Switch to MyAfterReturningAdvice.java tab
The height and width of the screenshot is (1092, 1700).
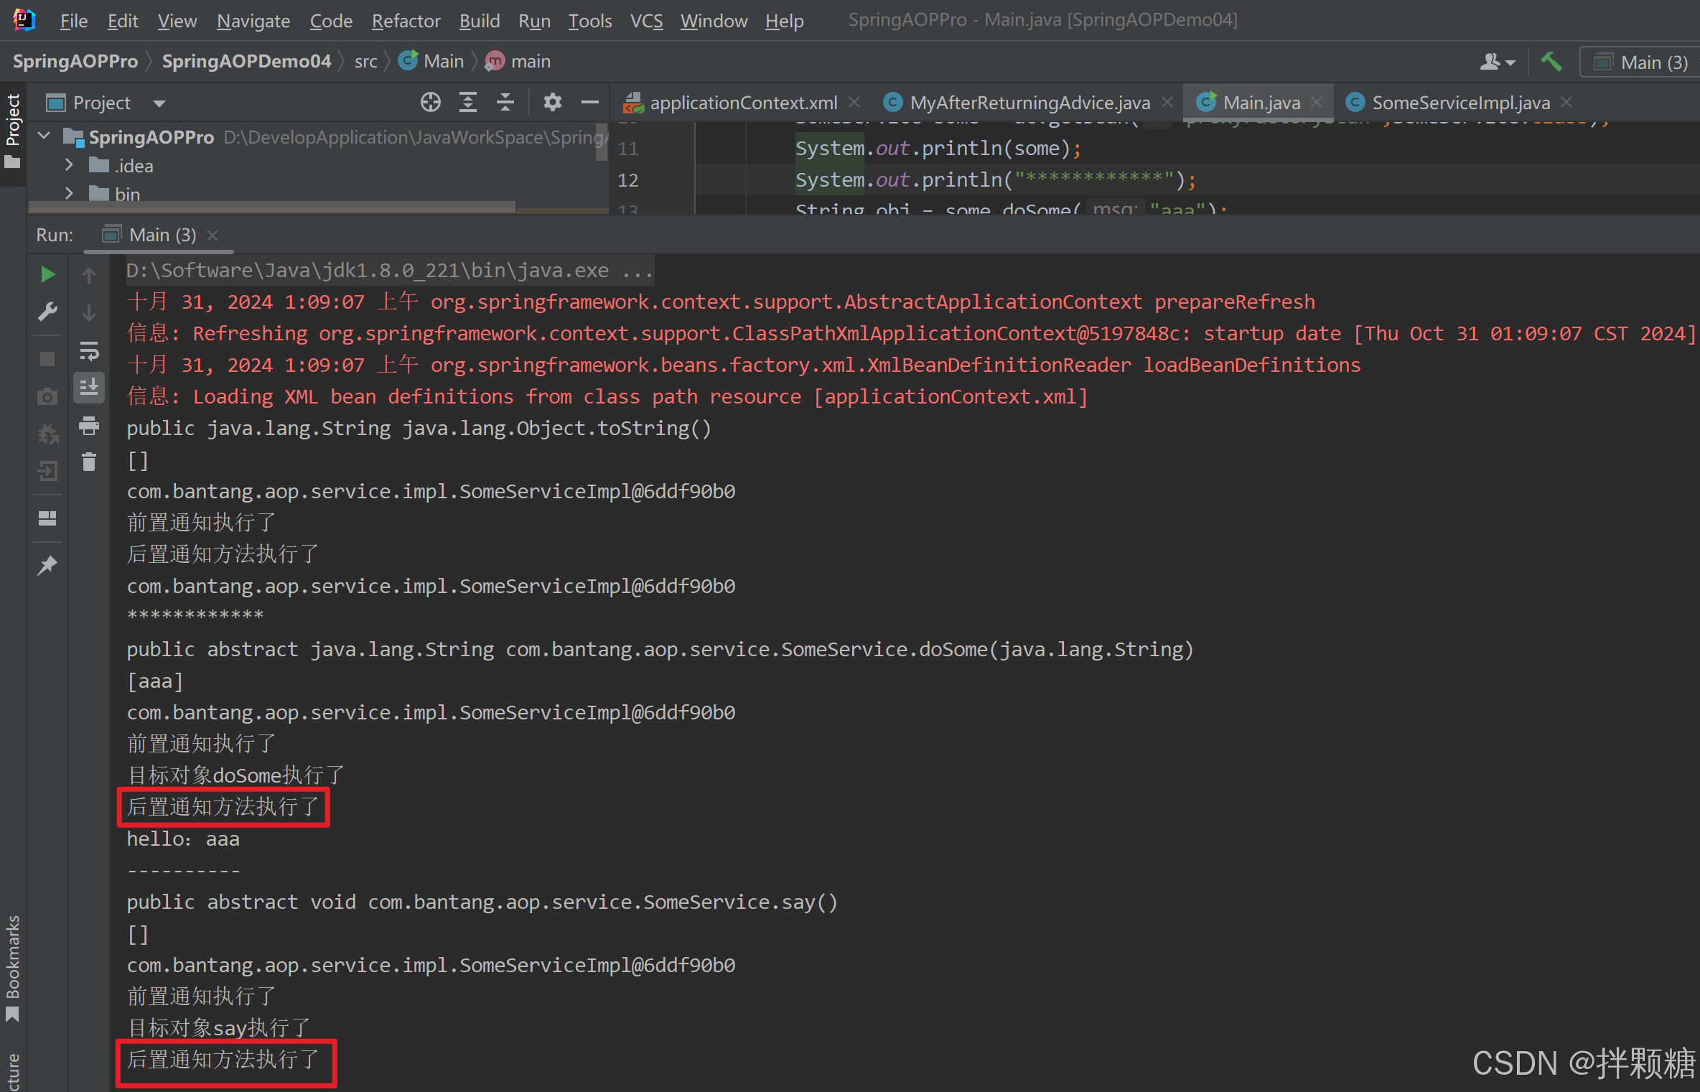click(x=1029, y=103)
